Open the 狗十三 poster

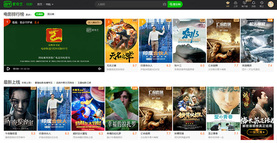pos(189,41)
